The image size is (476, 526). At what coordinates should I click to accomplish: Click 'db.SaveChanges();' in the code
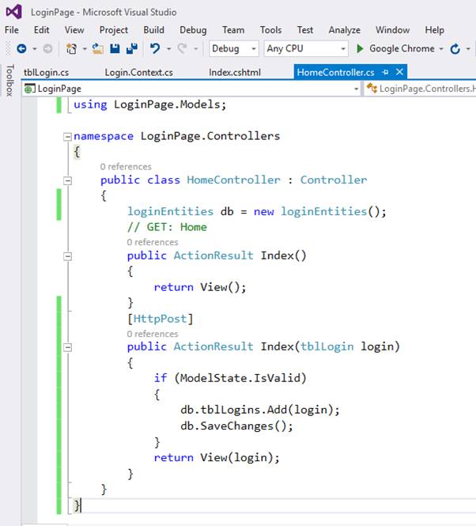[x=236, y=426]
